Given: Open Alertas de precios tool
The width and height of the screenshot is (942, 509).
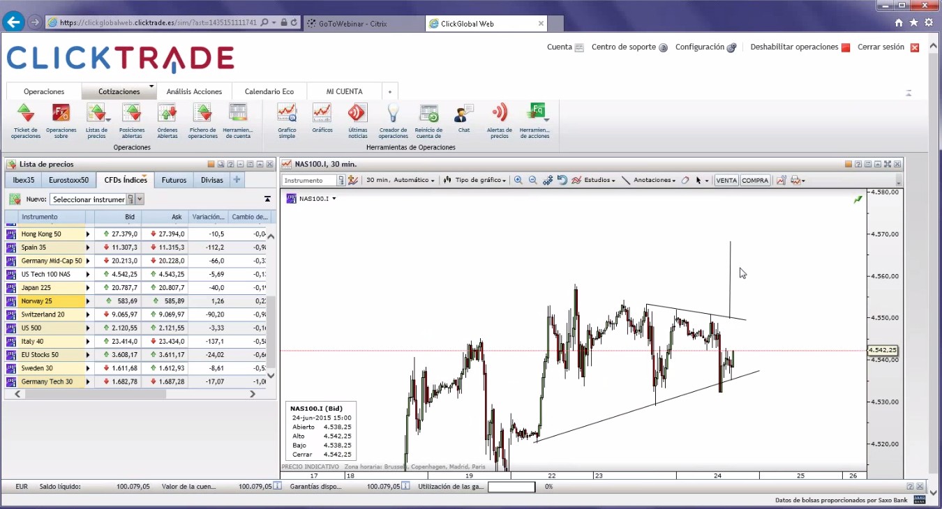Looking at the screenshot, I should tap(500, 120).
